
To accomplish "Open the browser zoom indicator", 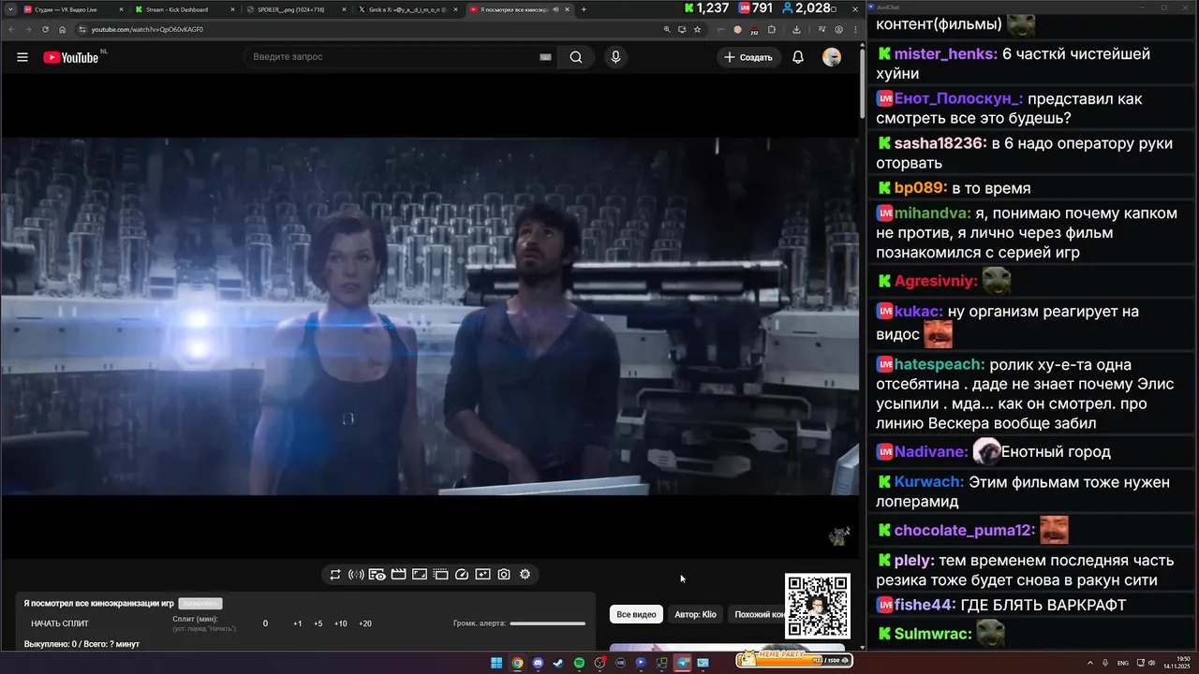I will click(x=667, y=29).
